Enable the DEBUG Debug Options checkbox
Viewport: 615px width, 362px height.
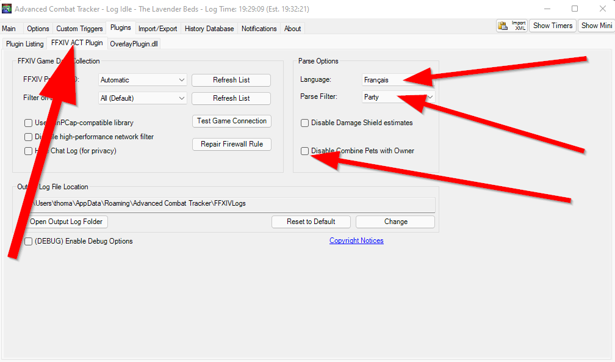[28, 242]
